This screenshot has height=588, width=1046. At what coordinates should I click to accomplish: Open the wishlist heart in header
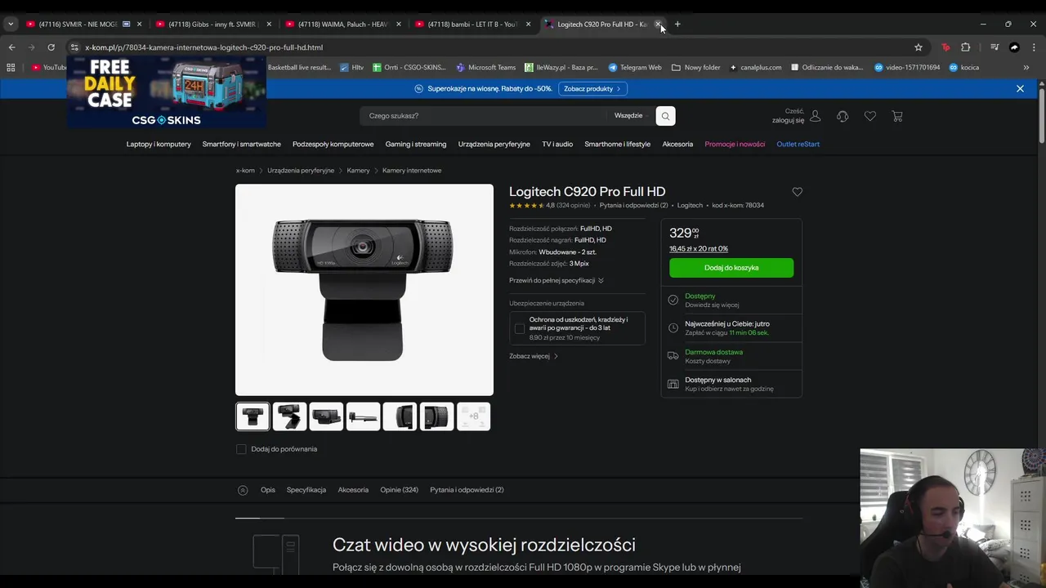coord(869,116)
